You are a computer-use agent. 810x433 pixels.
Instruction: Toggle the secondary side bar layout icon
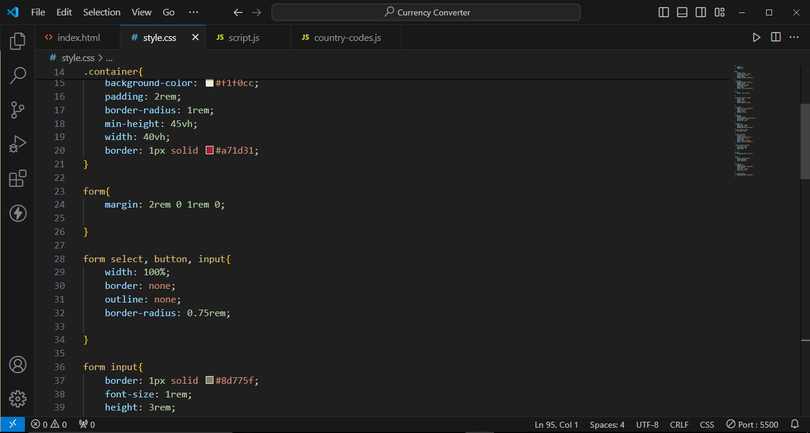pyautogui.click(x=701, y=12)
